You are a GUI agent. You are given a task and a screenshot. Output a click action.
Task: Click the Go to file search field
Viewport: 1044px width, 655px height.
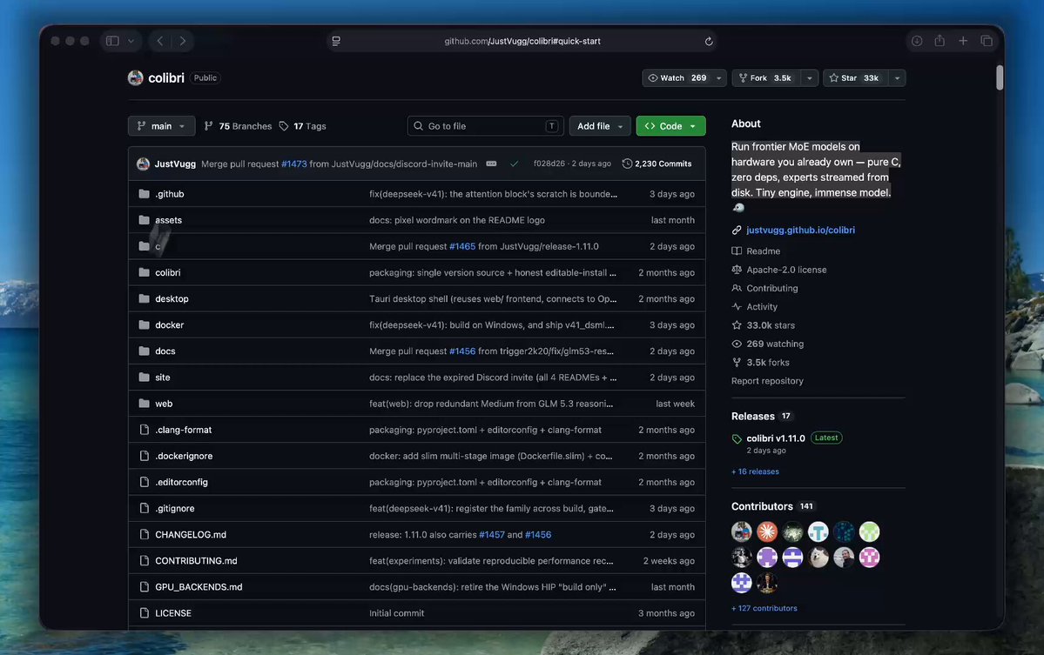pyautogui.click(x=485, y=125)
